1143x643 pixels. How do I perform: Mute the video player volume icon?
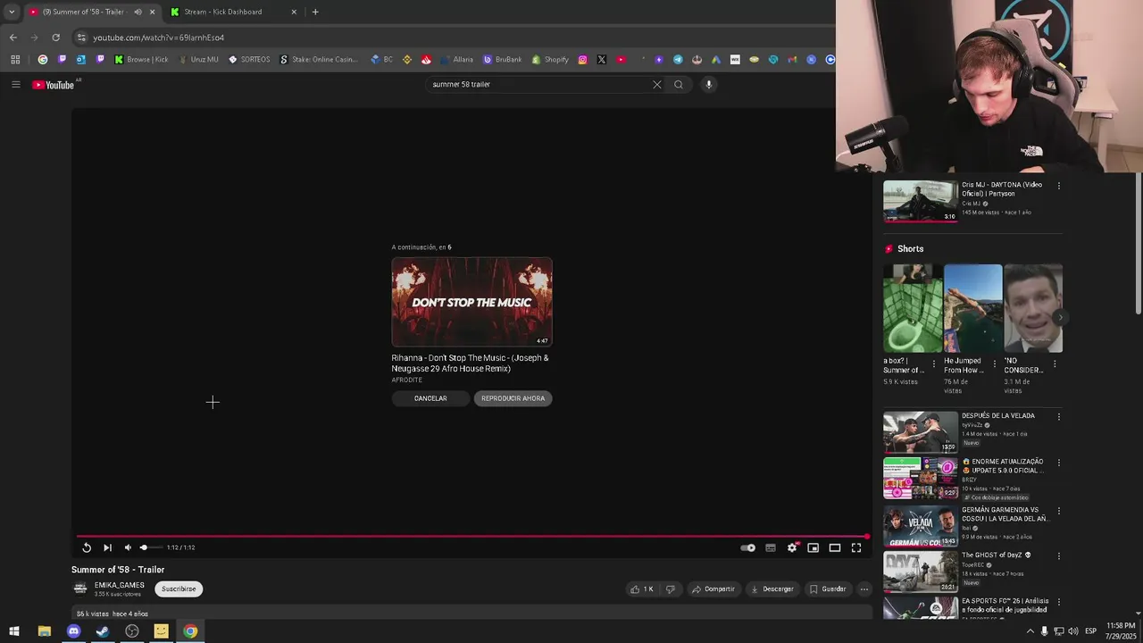tap(128, 547)
